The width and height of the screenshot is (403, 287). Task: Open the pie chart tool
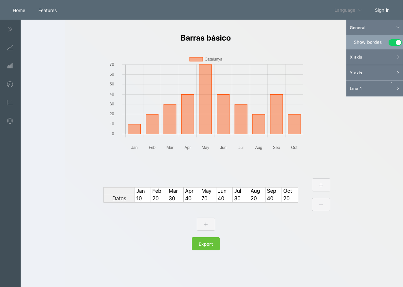pyautogui.click(x=10, y=84)
